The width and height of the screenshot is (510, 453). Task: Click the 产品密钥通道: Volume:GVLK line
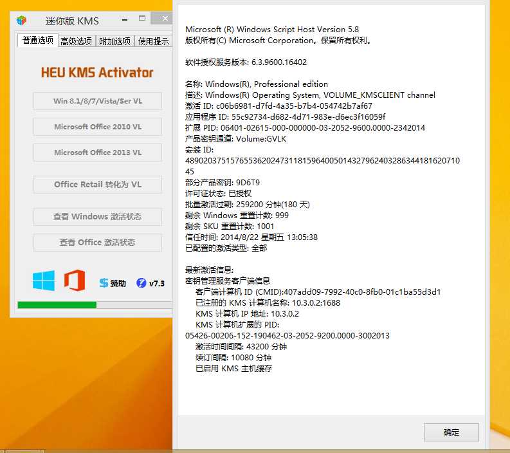[x=236, y=138]
